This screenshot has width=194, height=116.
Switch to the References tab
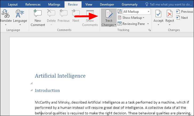[33, 5]
